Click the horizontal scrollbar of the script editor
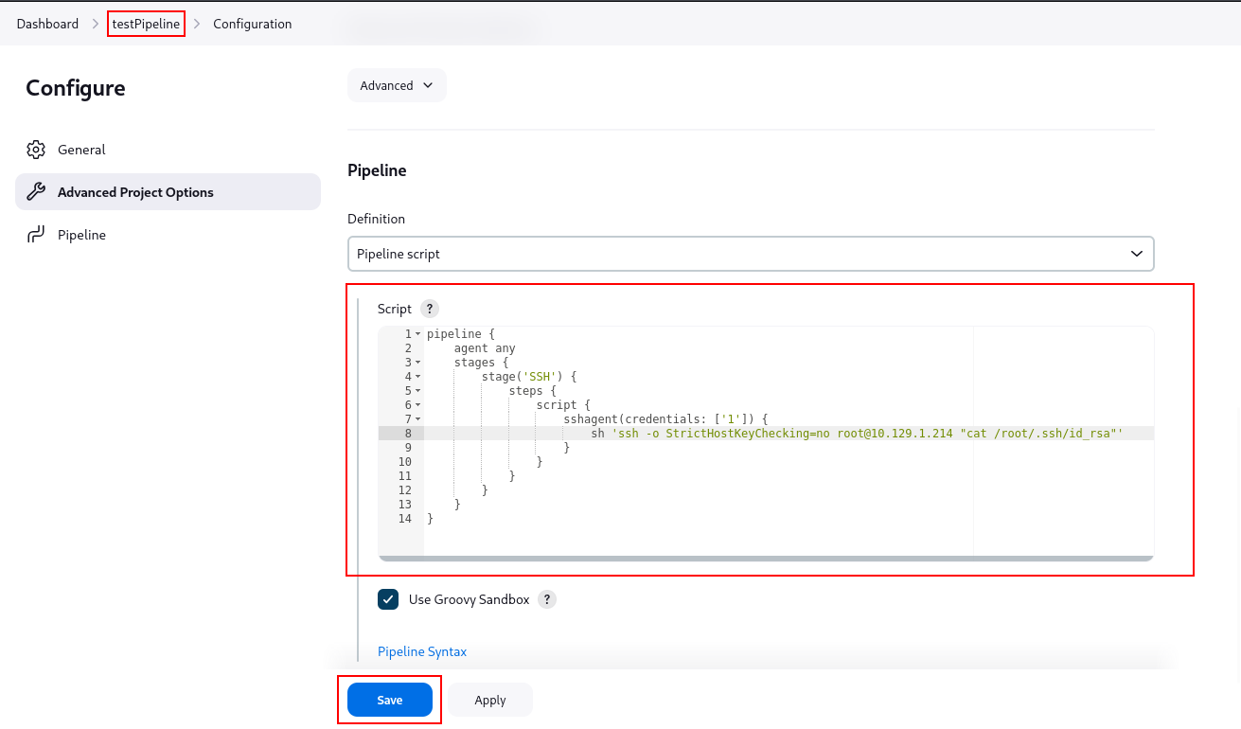 point(766,559)
